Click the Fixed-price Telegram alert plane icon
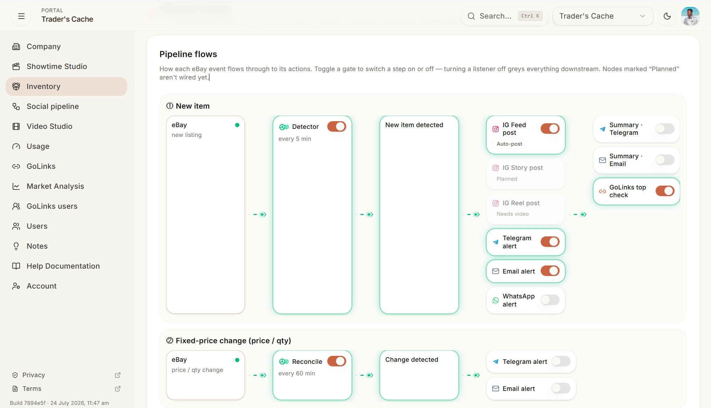Image resolution: width=711 pixels, height=408 pixels. click(x=496, y=361)
